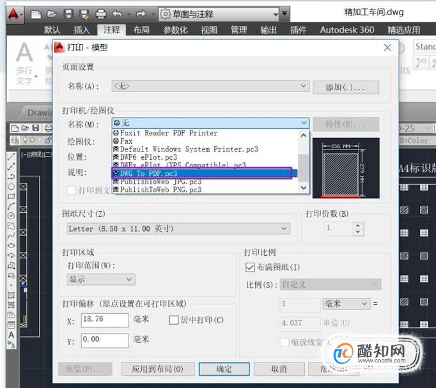The width and height of the screenshot is (436, 388).
Task: Click the X offset input field
Action: (105, 320)
